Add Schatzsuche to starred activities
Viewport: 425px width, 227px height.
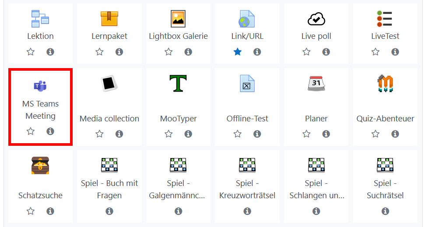point(31,211)
